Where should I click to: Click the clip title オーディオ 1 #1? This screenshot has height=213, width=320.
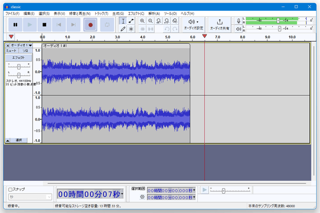point(55,46)
